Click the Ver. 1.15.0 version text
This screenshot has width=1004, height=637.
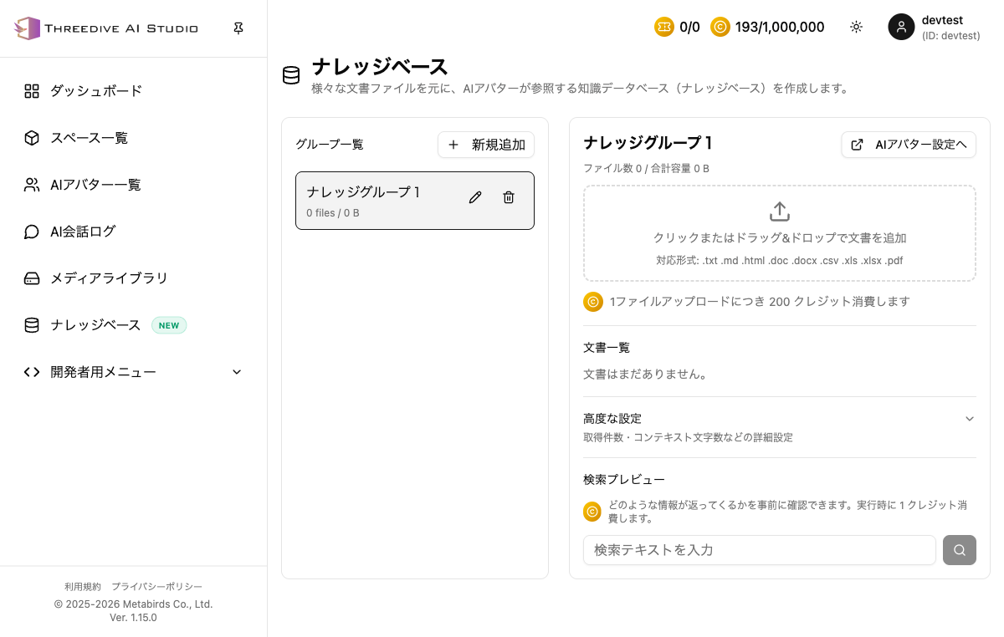133,618
